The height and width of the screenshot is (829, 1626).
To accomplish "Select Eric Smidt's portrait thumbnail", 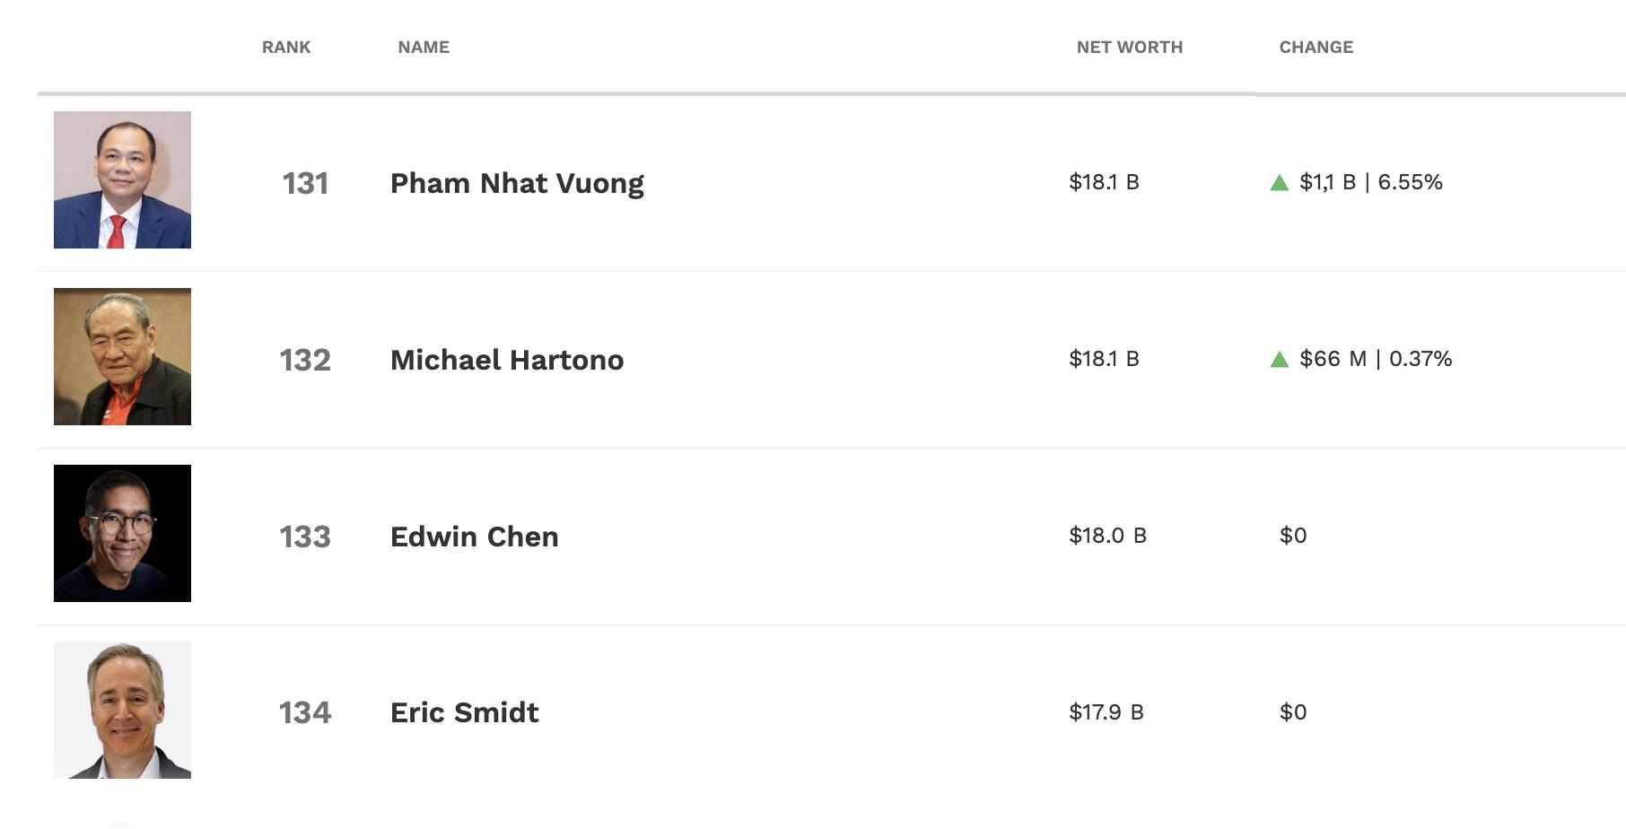I will coord(122,710).
